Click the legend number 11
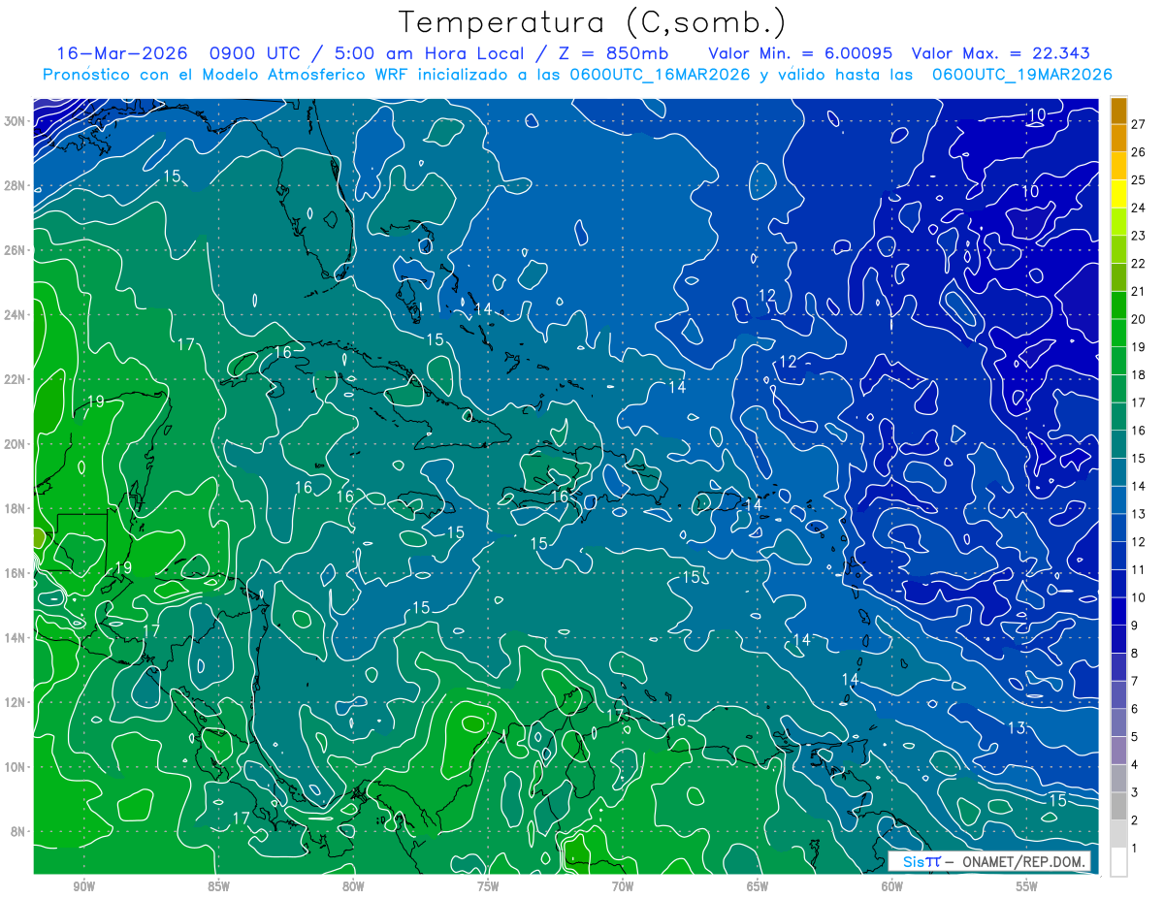The image size is (1164, 899). click(1138, 569)
